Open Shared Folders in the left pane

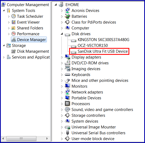click(x=30, y=28)
